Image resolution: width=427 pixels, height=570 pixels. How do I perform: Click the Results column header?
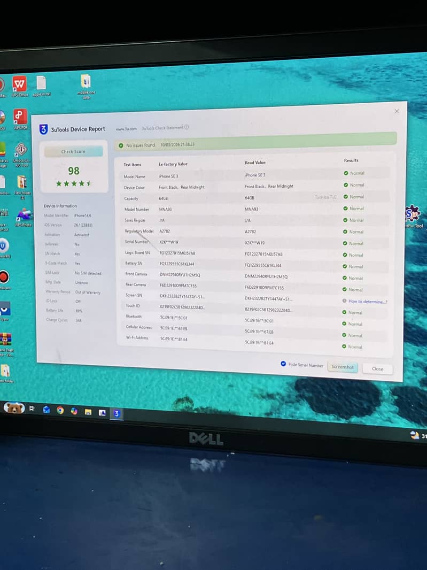click(351, 160)
